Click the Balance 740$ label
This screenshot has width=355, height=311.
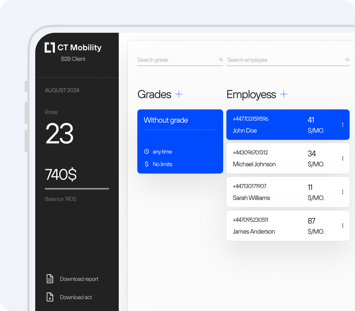click(x=61, y=199)
